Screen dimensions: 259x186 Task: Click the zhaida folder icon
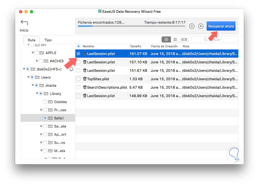(x=42, y=85)
